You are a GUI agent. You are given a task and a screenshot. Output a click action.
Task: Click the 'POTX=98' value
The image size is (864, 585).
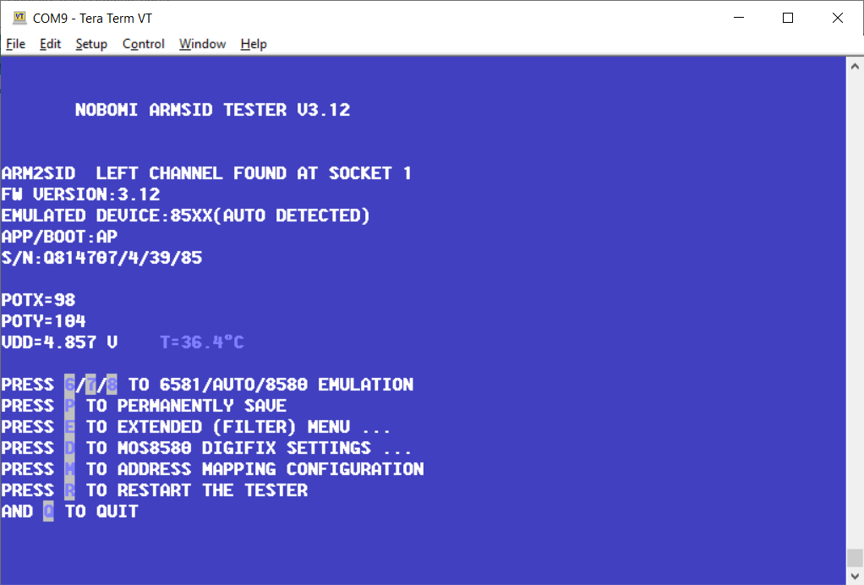click(38, 300)
